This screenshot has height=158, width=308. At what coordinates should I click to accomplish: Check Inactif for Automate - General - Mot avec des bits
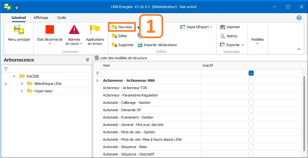click(x=251, y=125)
